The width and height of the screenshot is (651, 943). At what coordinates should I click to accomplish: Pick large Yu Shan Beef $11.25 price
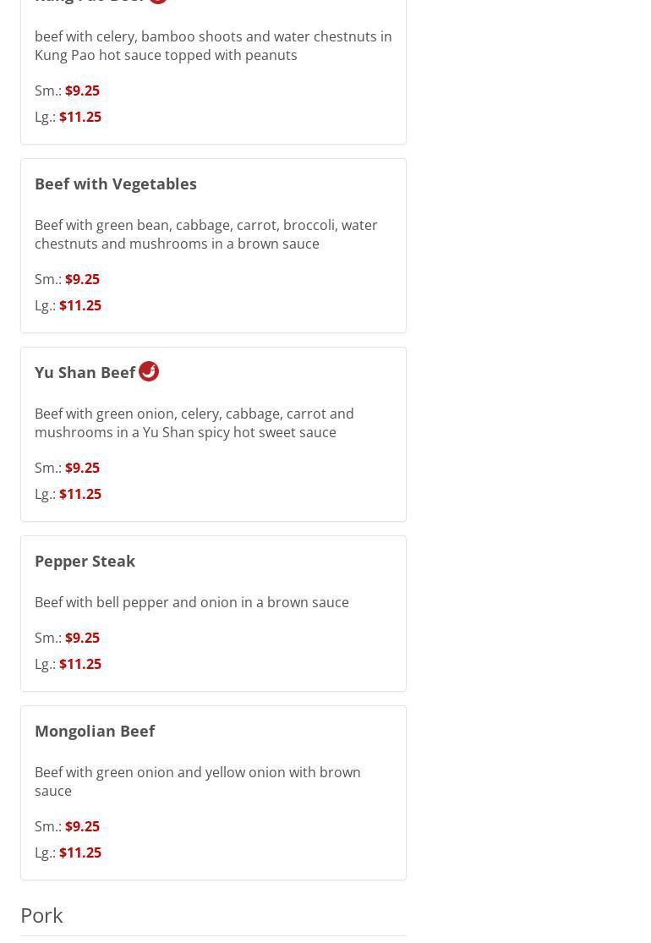pos(80,494)
